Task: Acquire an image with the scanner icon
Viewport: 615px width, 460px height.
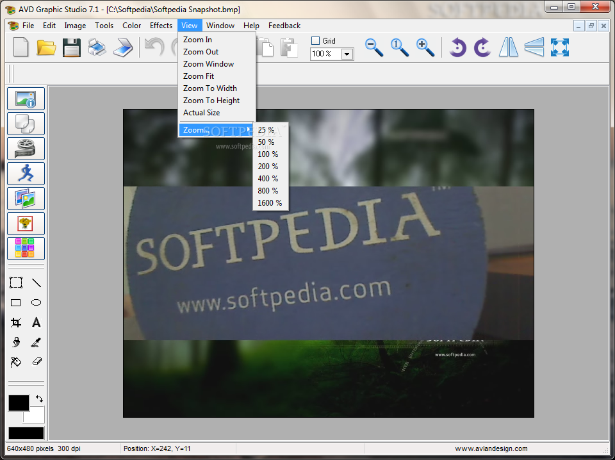Action: pos(123,47)
